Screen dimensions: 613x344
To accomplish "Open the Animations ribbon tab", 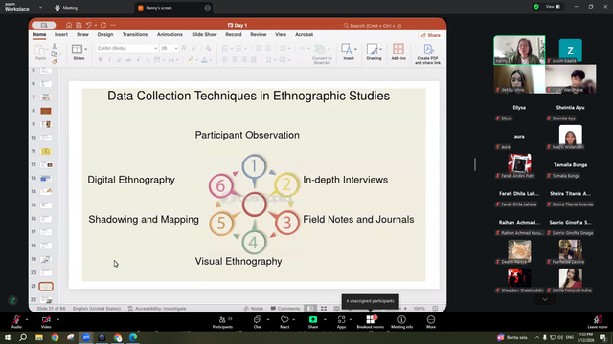I will pyautogui.click(x=170, y=35).
